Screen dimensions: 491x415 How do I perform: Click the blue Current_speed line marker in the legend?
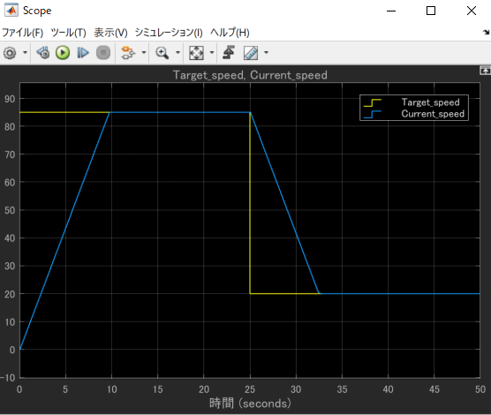click(373, 114)
